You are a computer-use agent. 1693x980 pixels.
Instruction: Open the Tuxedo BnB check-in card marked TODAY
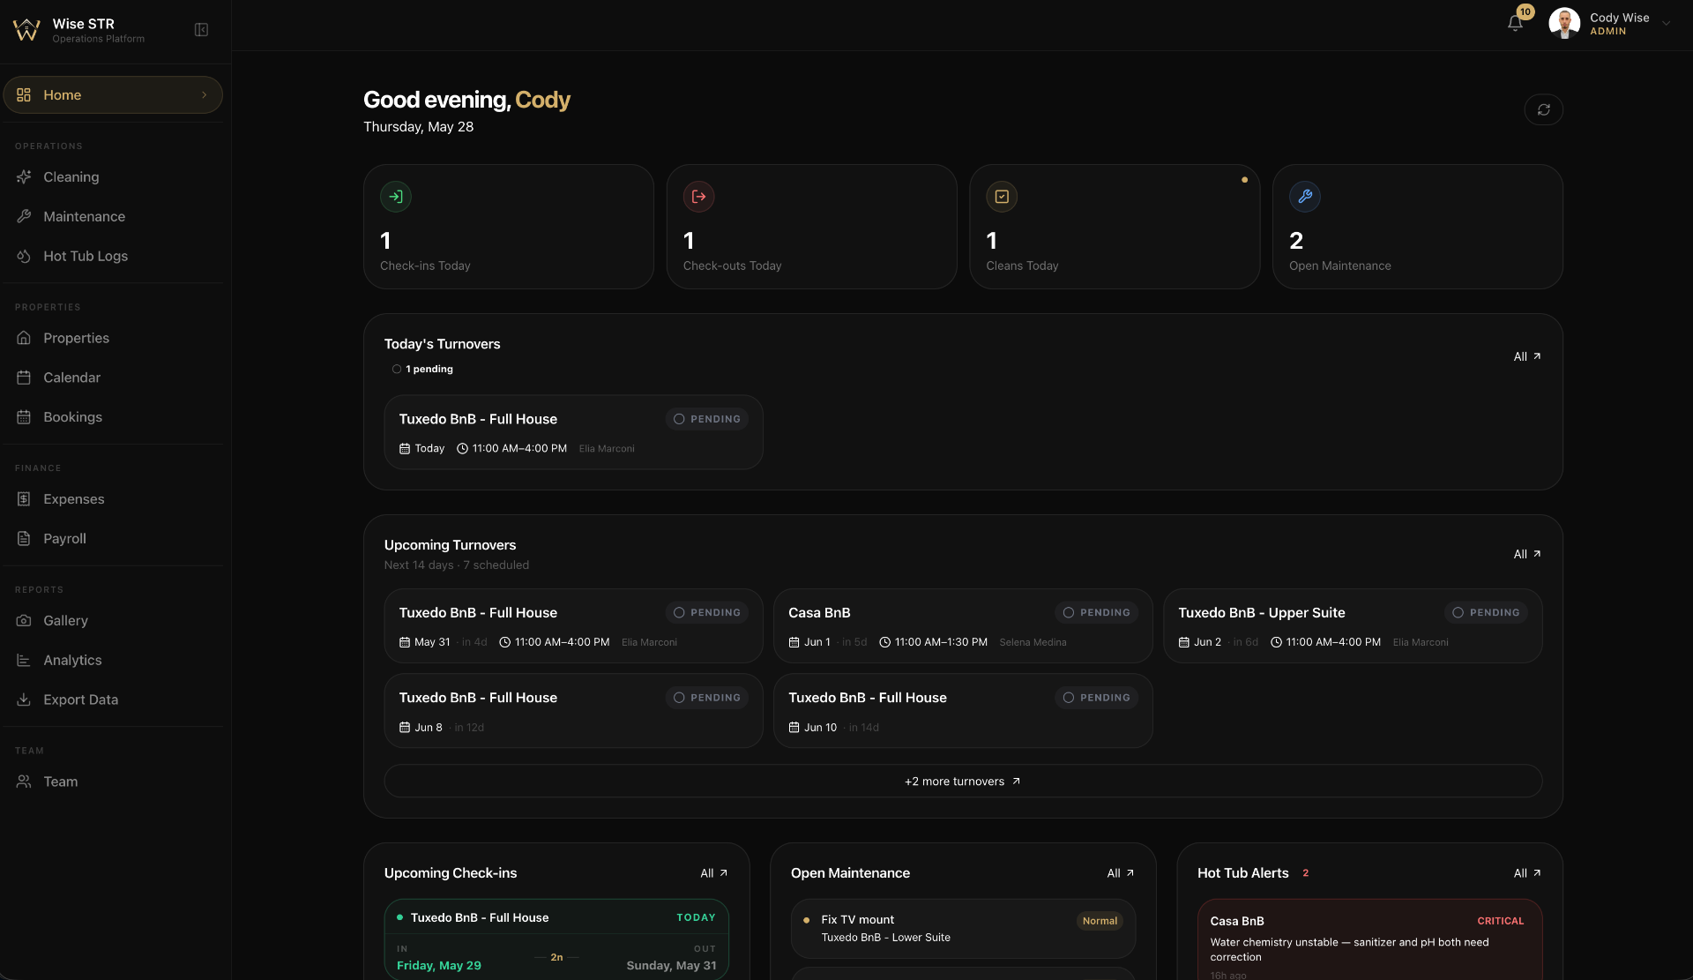click(x=556, y=940)
